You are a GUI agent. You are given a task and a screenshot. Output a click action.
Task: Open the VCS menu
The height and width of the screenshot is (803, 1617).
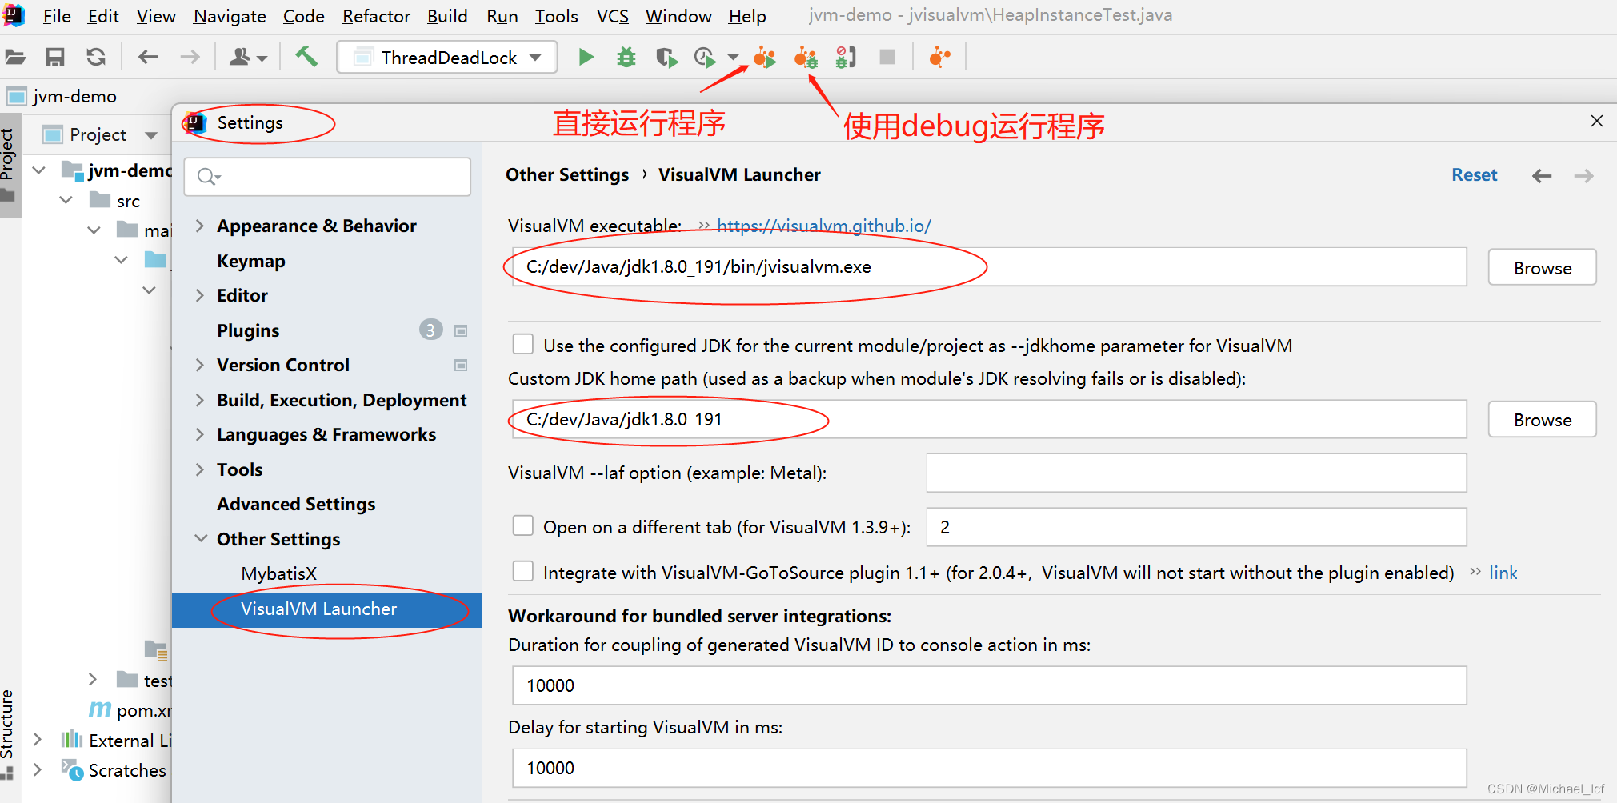[x=613, y=16]
